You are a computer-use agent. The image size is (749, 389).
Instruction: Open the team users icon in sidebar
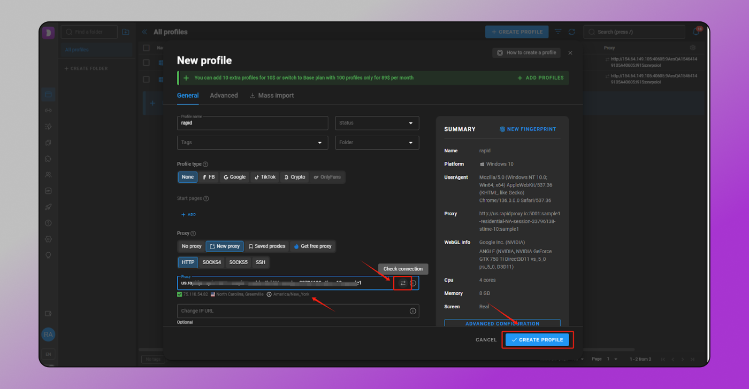tap(48, 175)
